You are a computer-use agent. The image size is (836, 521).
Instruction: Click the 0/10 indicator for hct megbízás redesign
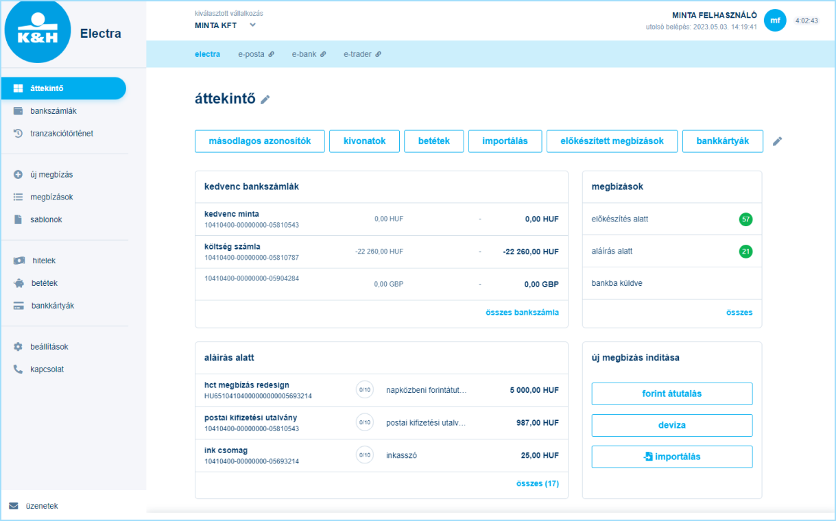coord(364,389)
